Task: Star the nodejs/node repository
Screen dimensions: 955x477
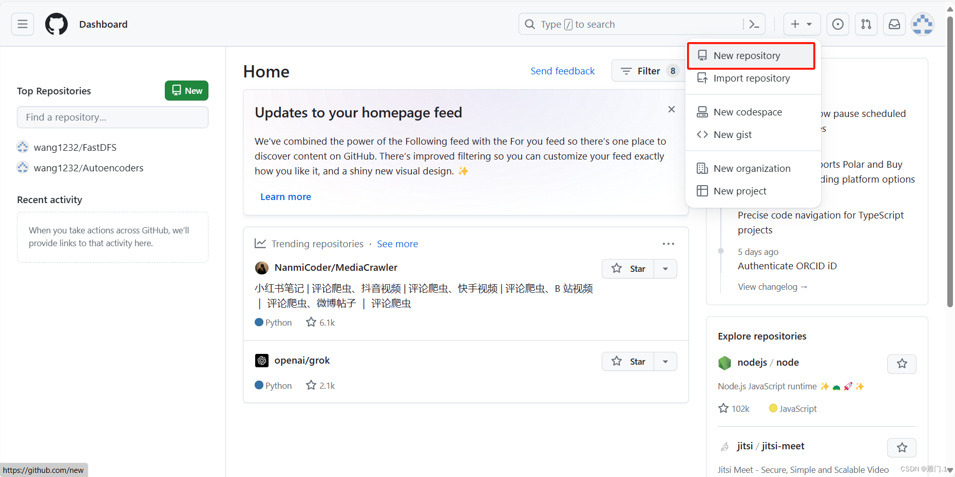Action: (x=902, y=364)
